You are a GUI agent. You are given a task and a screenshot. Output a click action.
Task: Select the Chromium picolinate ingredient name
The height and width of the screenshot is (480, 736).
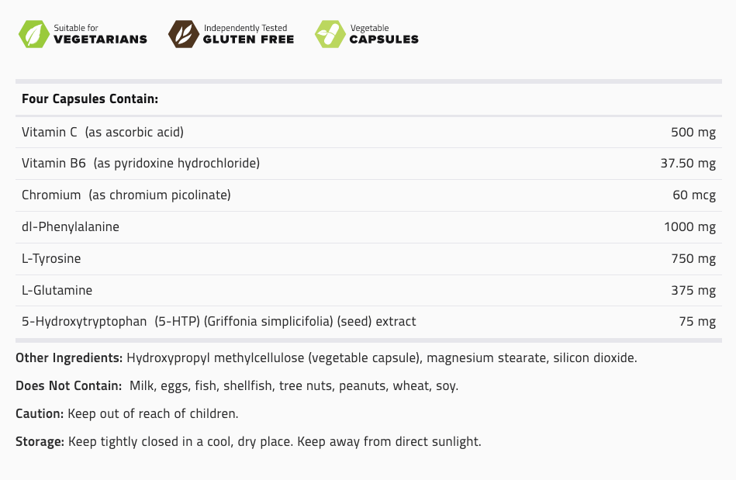click(126, 195)
